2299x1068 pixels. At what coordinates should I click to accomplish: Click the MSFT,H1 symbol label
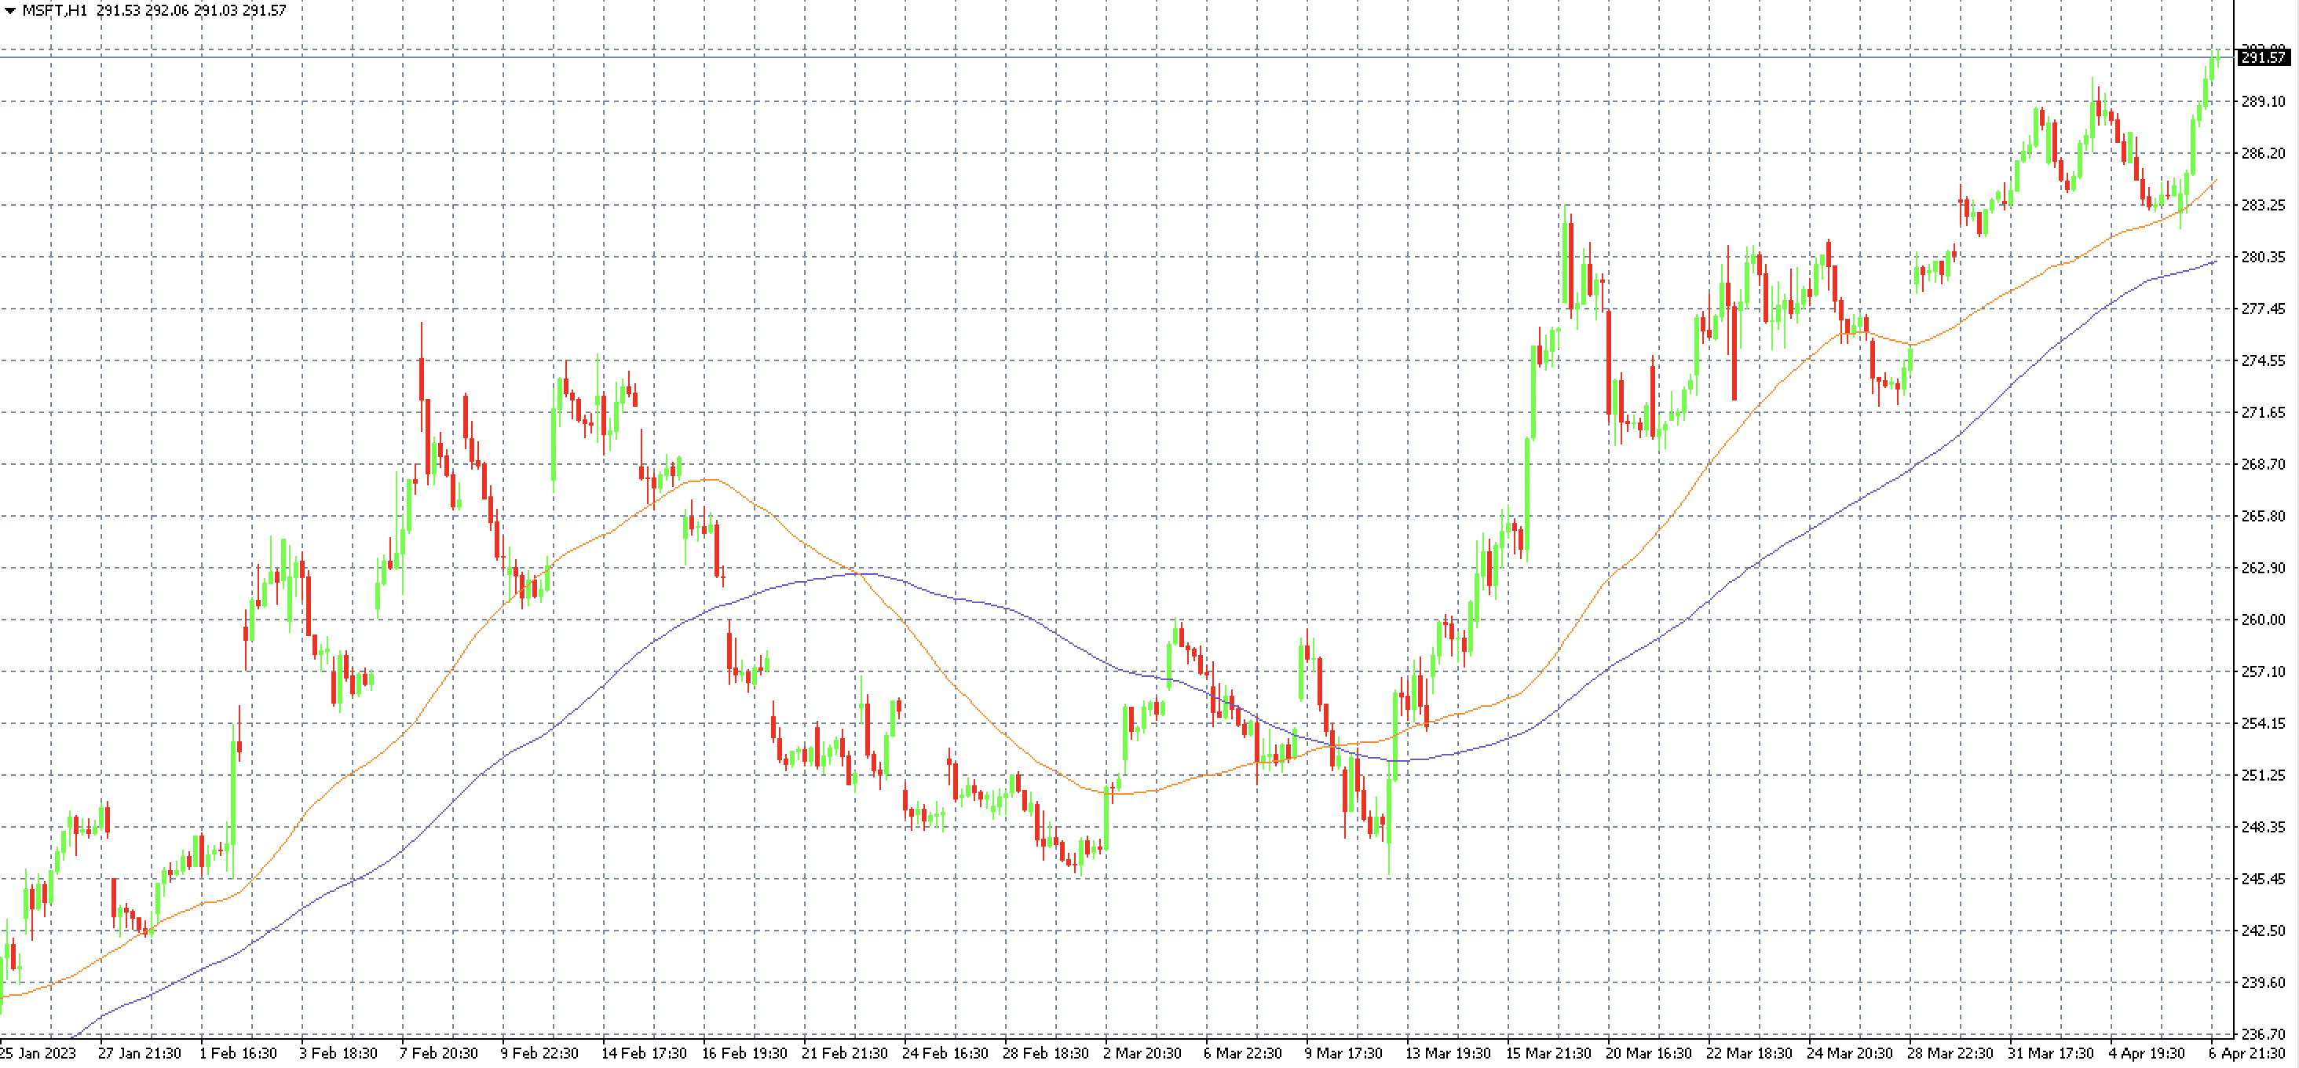pyautogui.click(x=54, y=11)
